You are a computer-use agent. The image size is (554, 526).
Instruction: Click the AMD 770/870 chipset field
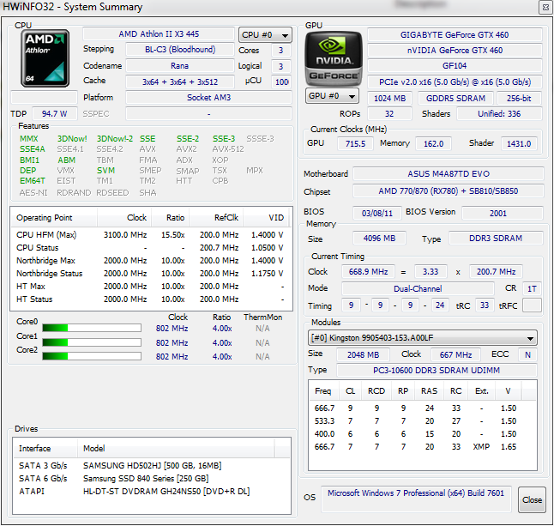pos(449,191)
